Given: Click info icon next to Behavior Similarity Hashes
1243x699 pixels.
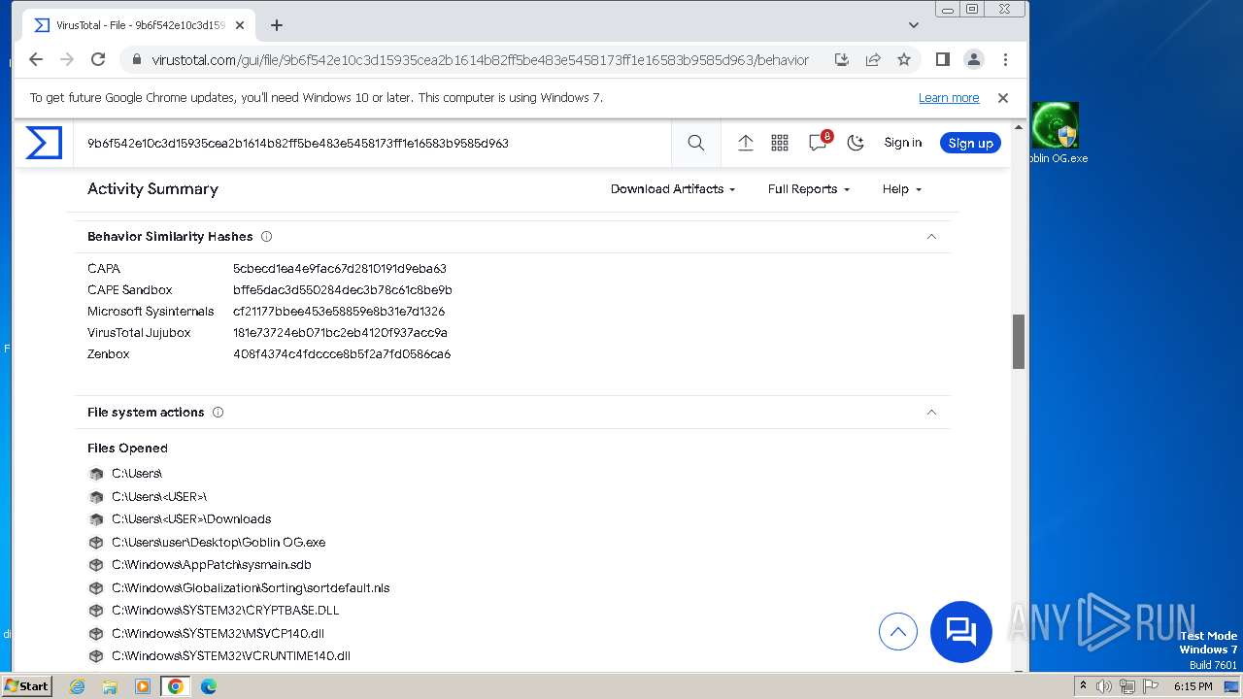Looking at the screenshot, I should click(x=266, y=236).
